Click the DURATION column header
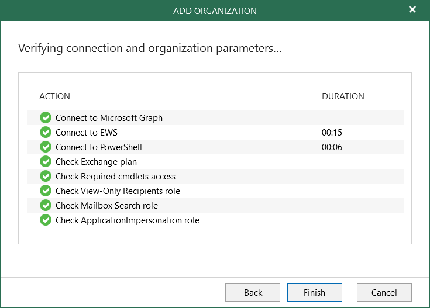Image resolution: width=430 pixels, height=308 pixels. point(343,96)
